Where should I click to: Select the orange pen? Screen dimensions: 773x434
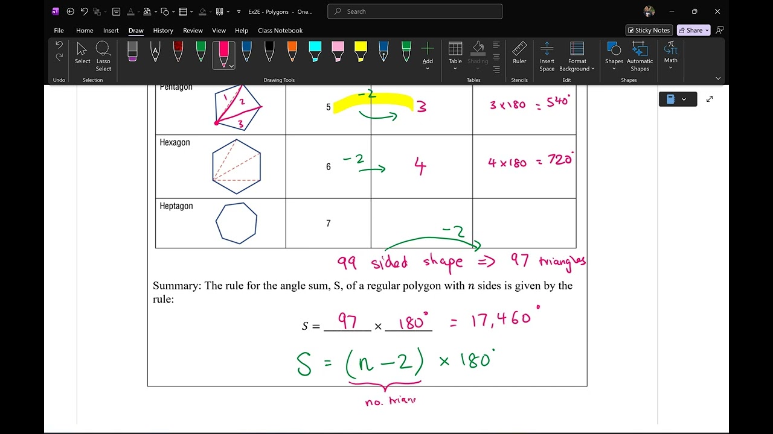(292, 51)
